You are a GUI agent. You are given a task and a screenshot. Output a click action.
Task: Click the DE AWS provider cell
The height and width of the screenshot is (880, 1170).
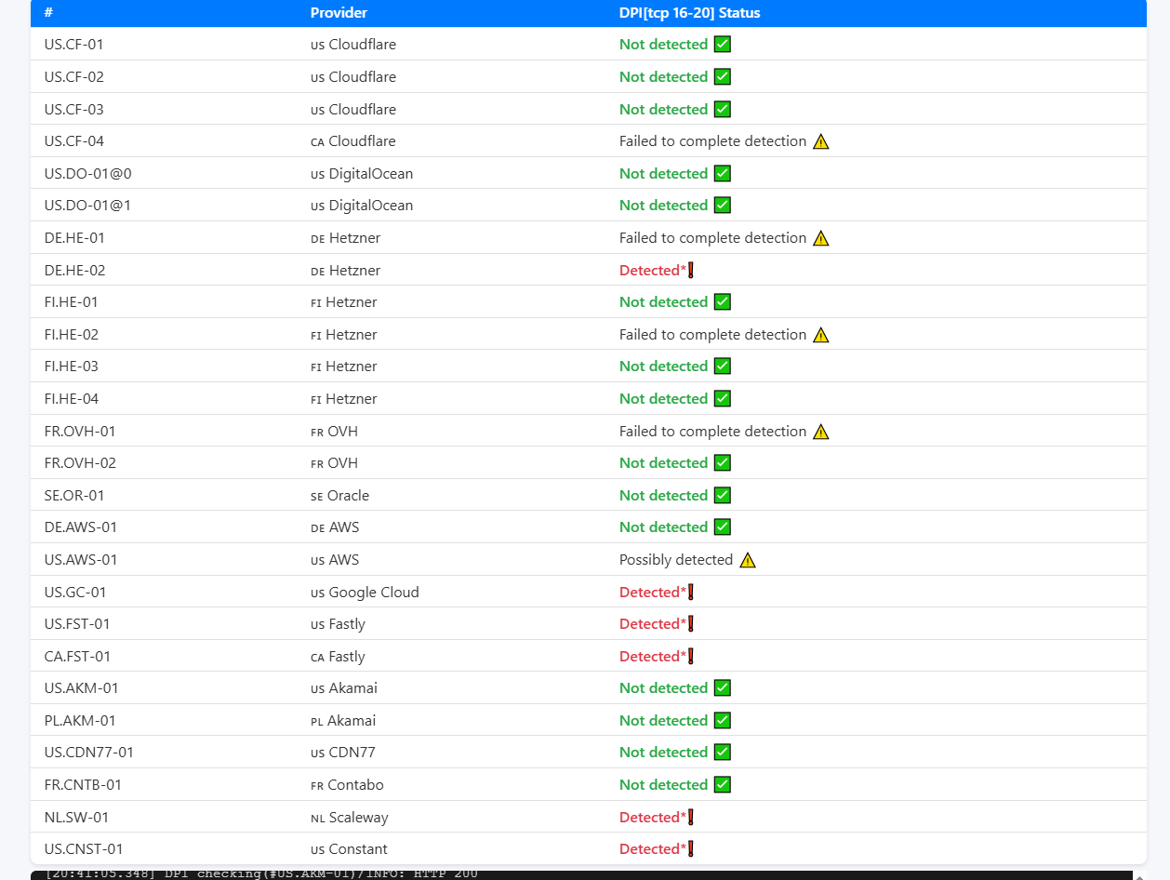[x=335, y=527]
